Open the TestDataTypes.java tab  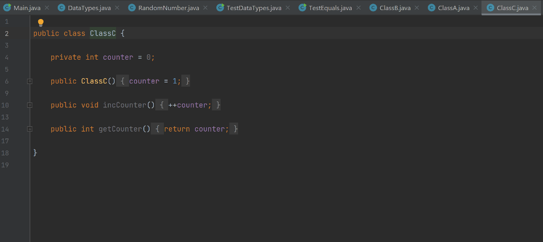pos(253,7)
